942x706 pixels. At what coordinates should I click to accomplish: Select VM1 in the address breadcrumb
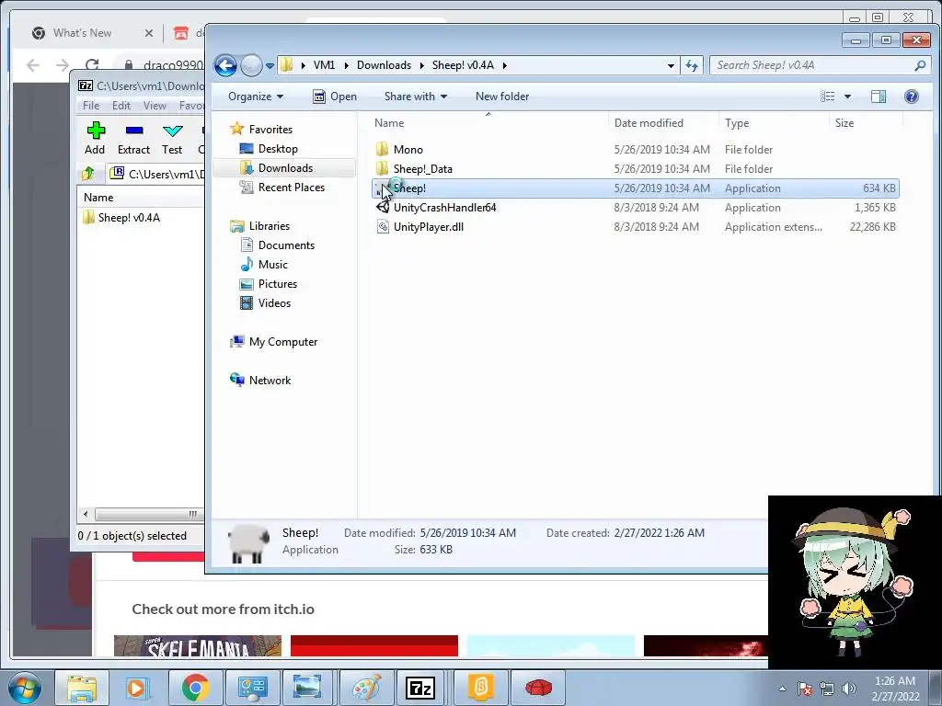[x=324, y=65]
